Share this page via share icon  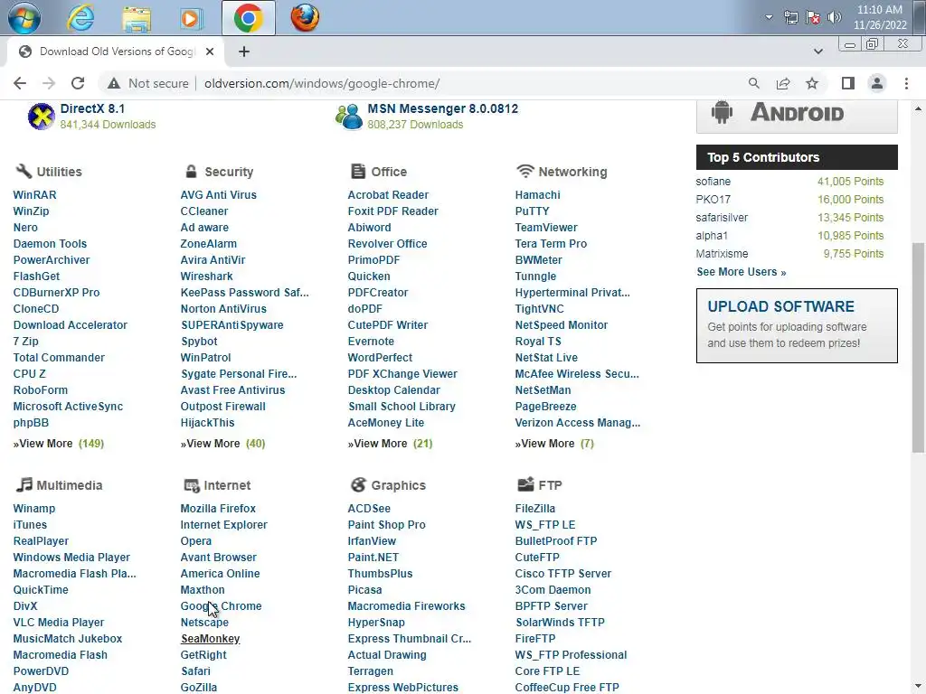point(783,83)
